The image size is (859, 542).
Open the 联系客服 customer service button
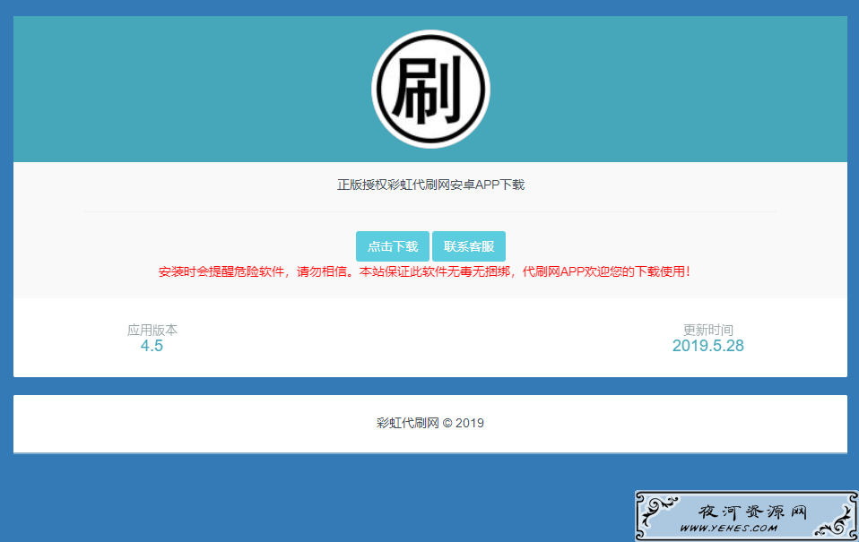(x=469, y=246)
